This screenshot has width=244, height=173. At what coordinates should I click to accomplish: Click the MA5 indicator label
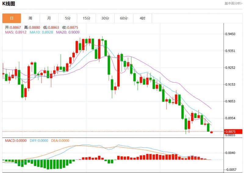point(15,32)
